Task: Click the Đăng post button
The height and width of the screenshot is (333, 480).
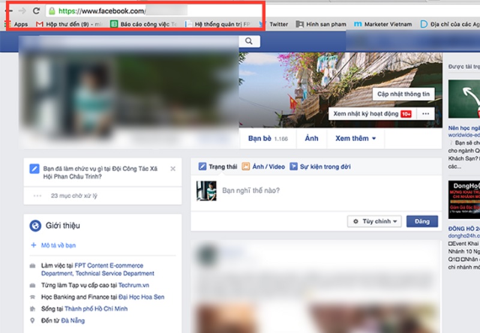Action: pyautogui.click(x=422, y=221)
